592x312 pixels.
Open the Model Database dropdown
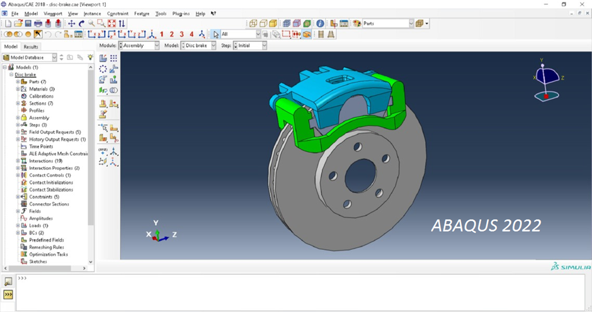30,57
